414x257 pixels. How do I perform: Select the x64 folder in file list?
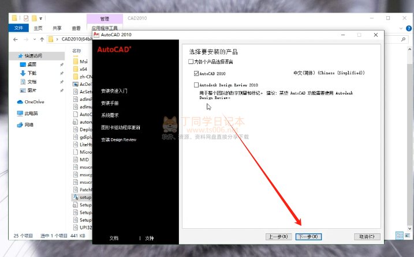click(82, 69)
